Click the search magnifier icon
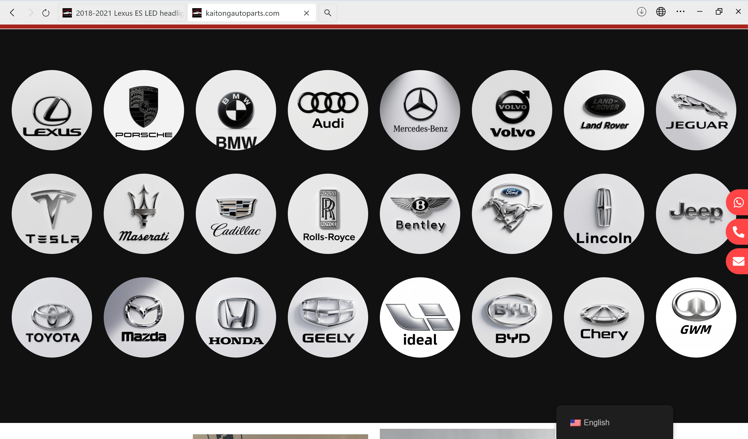 tap(328, 13)
